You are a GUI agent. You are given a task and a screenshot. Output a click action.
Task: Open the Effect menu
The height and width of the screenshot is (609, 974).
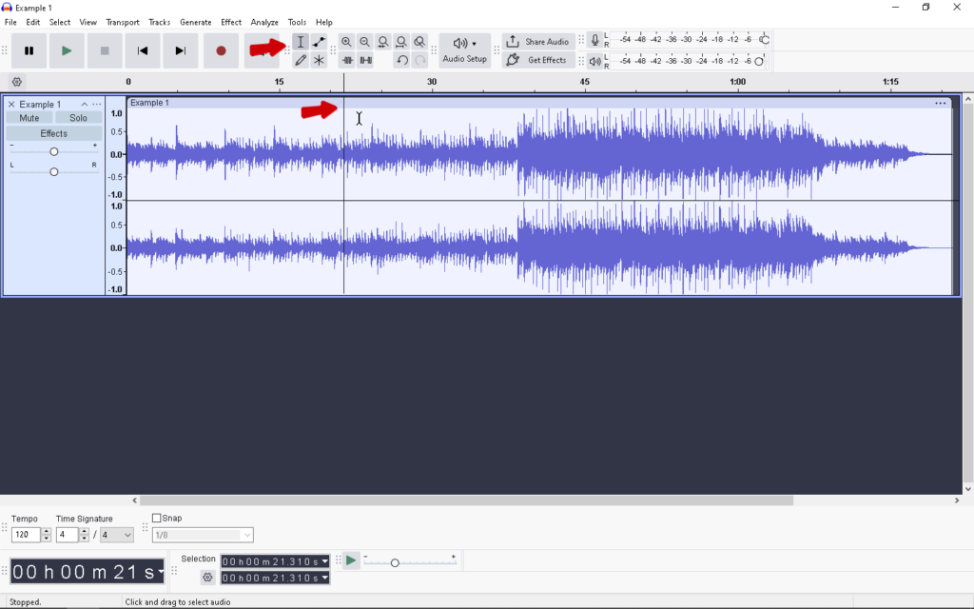(231, 22)
